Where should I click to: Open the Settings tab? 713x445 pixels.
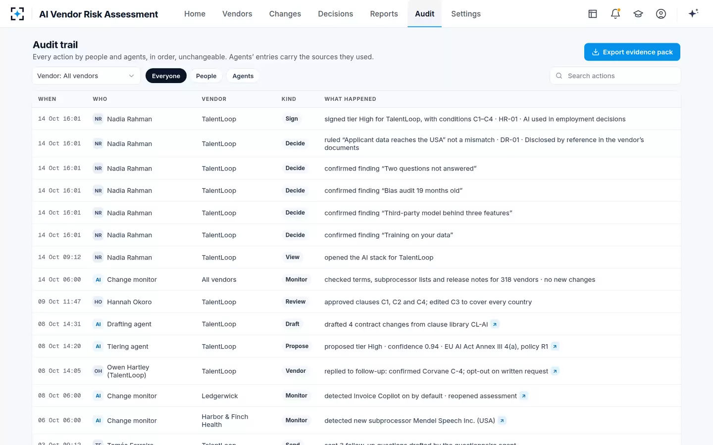tap(465, 14)
